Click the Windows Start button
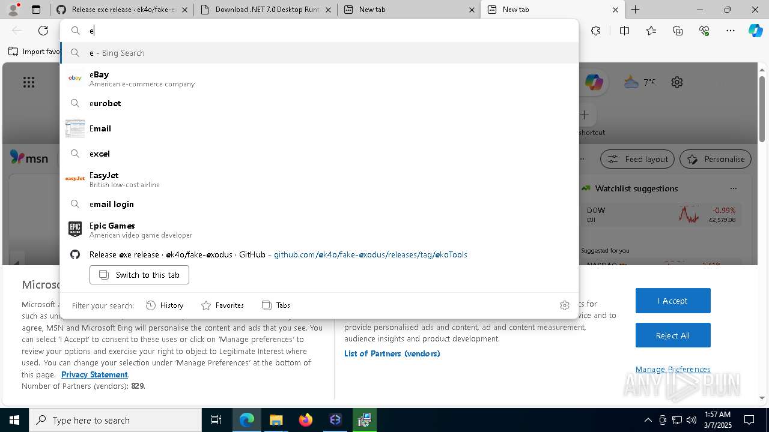 pyautogui.click(x=14, y=420)
